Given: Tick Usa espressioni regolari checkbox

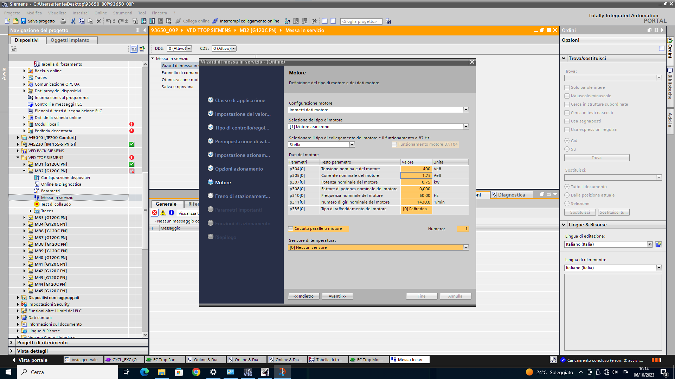Looking at the screenshot, I should (x=567, y=129).
